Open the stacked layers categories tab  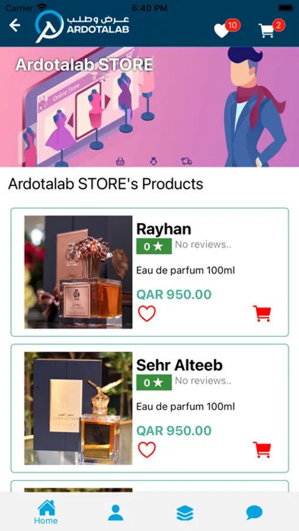point(185,513)
